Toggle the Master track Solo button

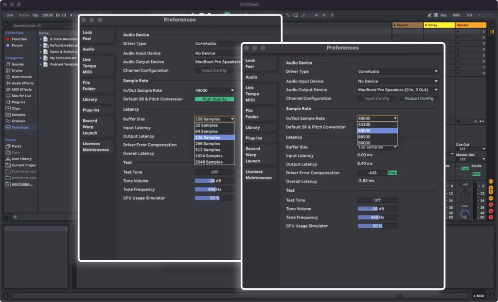(464, 206)
